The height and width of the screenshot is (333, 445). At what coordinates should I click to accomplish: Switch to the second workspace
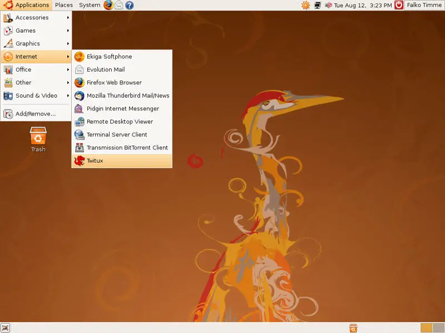coord(438,328)
